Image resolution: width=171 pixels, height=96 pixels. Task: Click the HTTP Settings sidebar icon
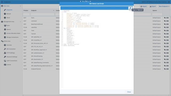pos(5,53)
